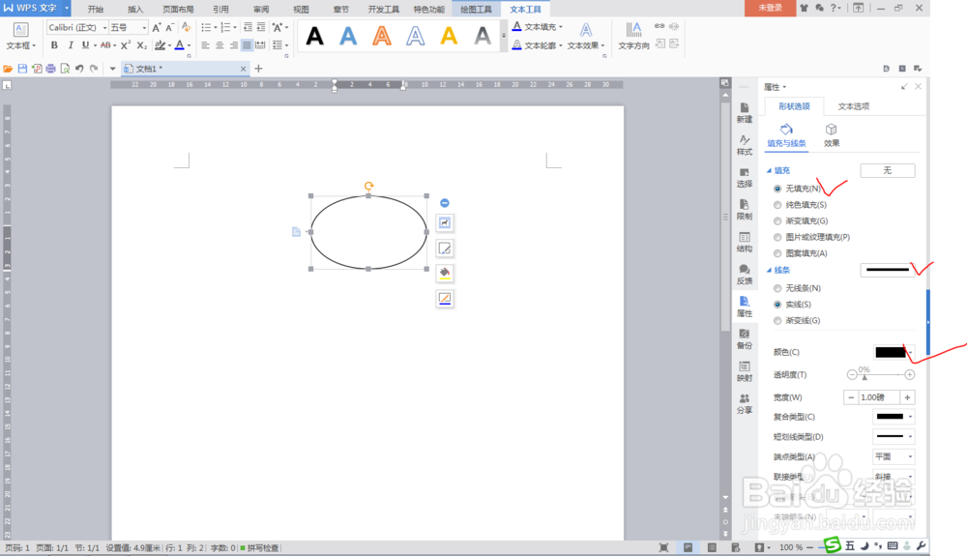Click the shape fill bucket icon beside ellipse
The width and height of the screenshot is (967, 556).
445,273
